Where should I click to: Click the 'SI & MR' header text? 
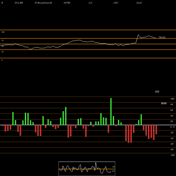(19, 3)
